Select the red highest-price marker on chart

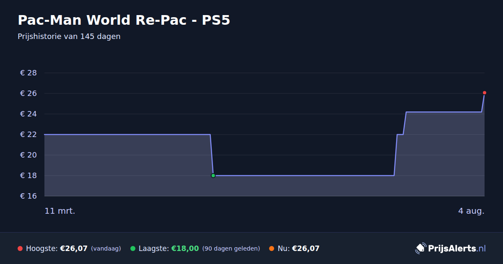click(485, 93)
